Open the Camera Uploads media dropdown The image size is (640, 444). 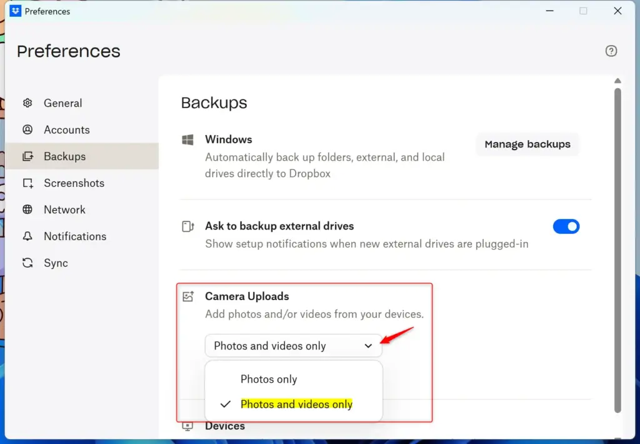click(x=294, y=346)
